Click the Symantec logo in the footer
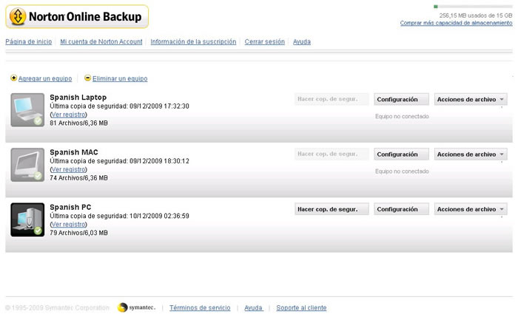Image resolution: width=518 pixels, height=317 pixels. (x=136, y=307)
